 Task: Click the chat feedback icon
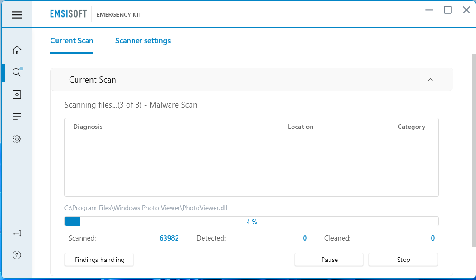click(17, 233)
